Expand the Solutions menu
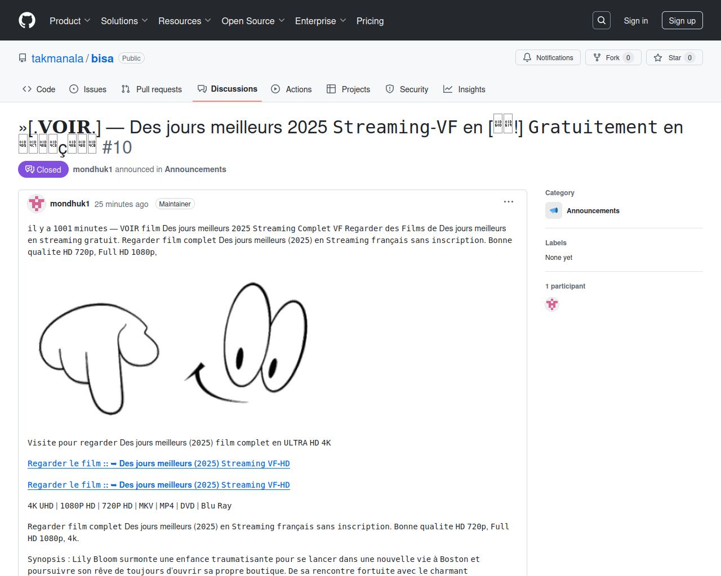The height and width of the screenshot is (576, 721). (124, 21)
